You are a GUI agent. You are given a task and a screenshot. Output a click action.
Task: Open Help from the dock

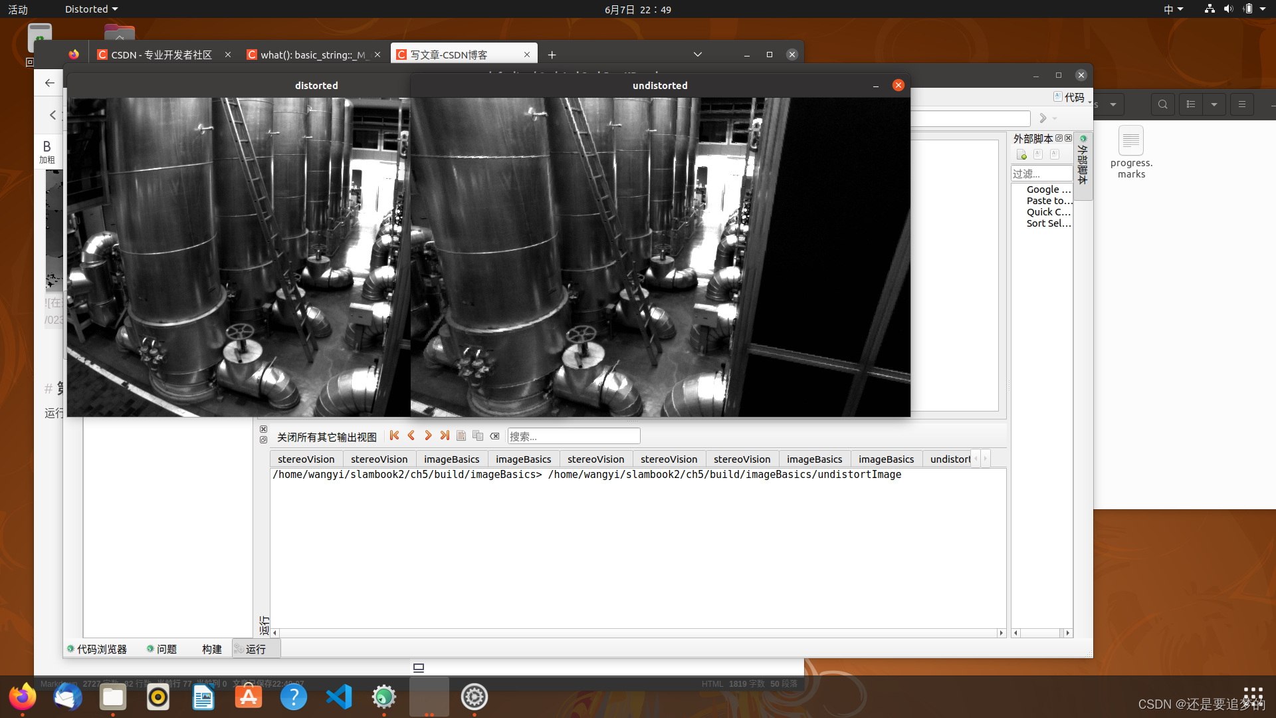pyautogui.click(x=294, y=697)
